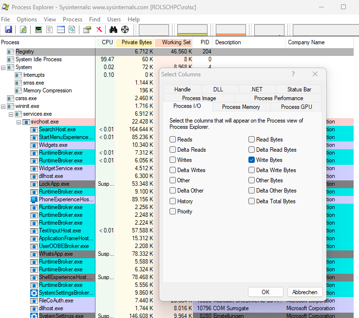359x318 pixels.
Task: Enable the History checkbox
Action: click(172, 201)
